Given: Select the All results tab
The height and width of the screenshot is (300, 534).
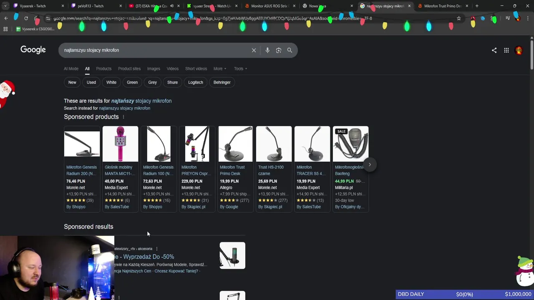Looking at the screenshot, I should coord(87,69).
